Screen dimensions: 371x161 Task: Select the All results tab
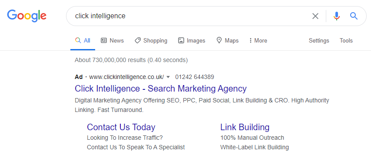pyautogui.click(x=83, y=41)
